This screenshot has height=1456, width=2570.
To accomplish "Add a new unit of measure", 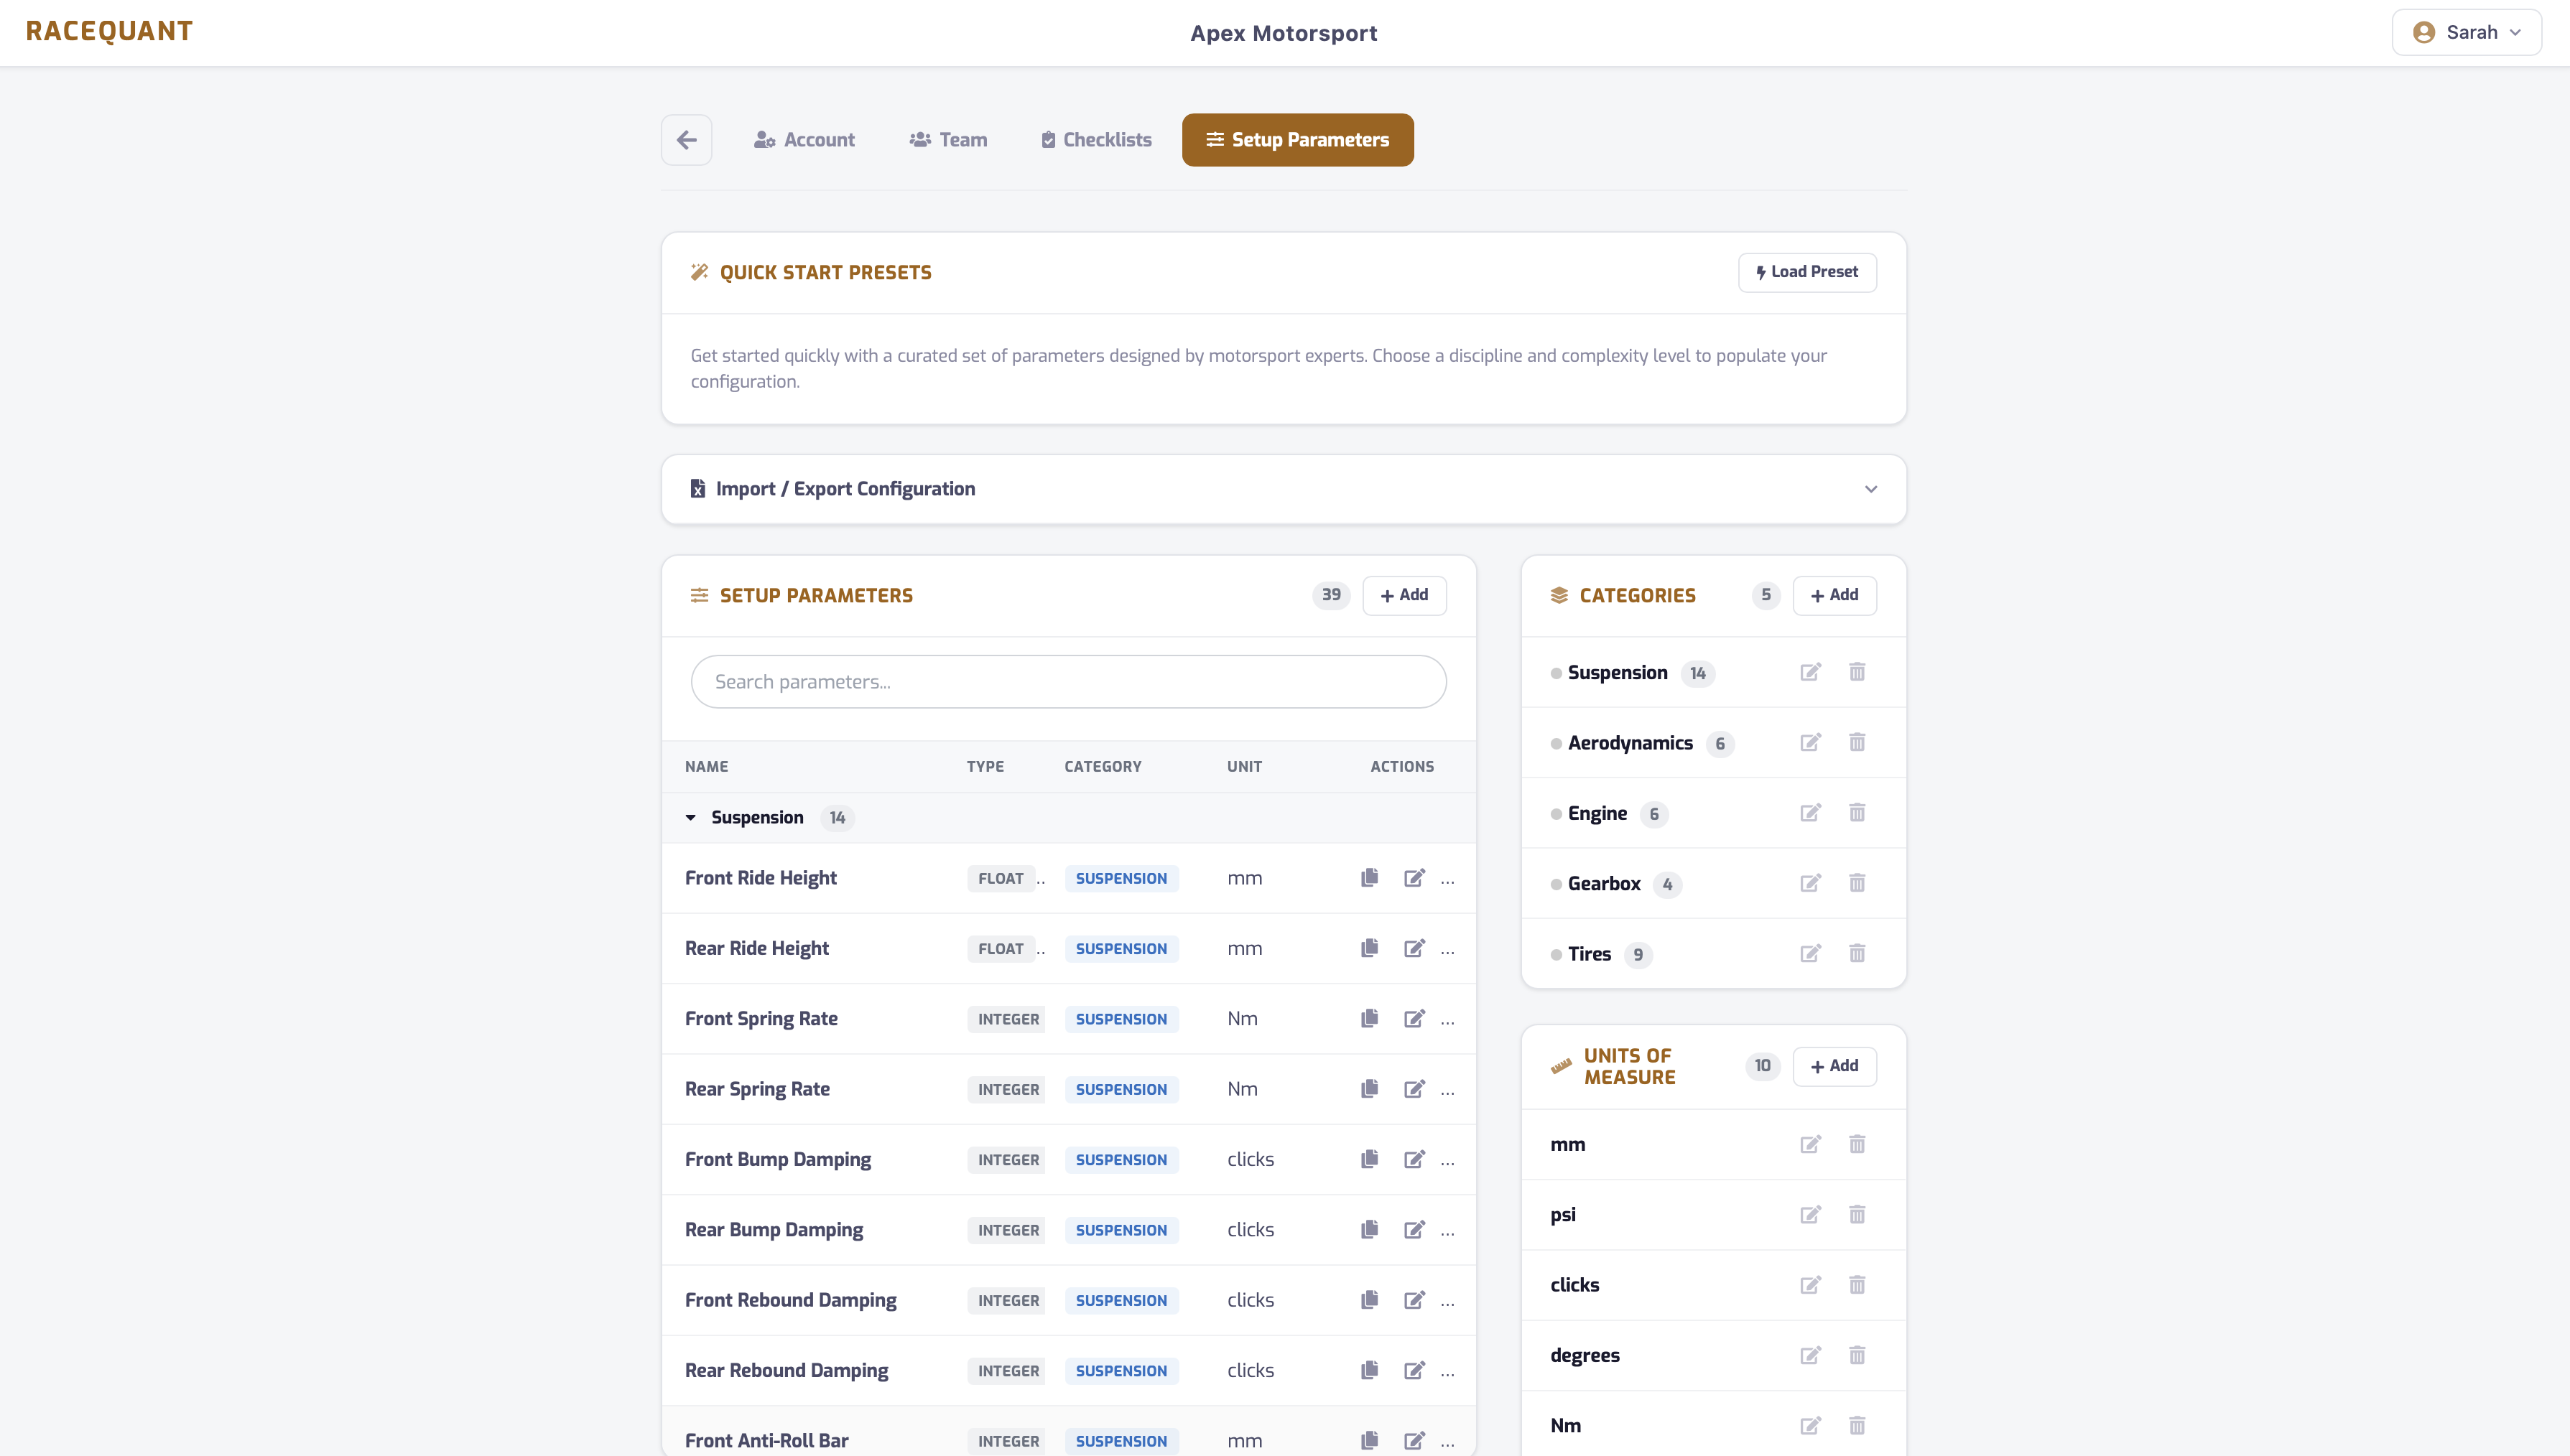I will pos(1834,1066).
